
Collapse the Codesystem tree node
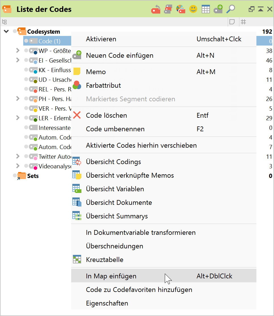tap(6, 31)
